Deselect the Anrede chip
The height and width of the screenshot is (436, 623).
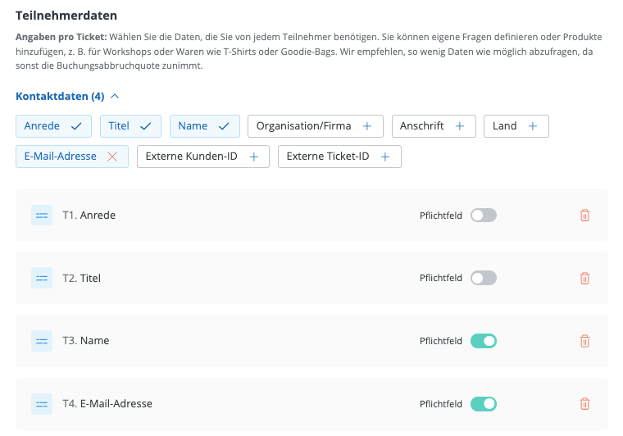53,126
